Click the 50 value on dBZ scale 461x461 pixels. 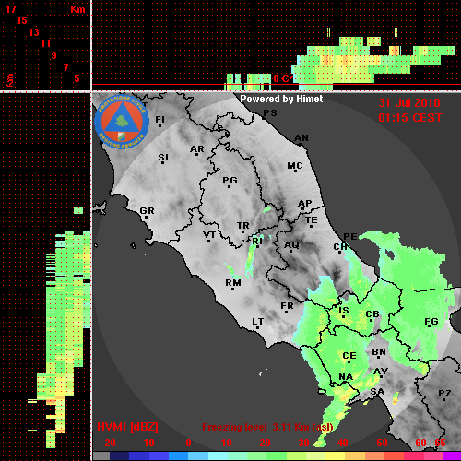click(382, 443)
